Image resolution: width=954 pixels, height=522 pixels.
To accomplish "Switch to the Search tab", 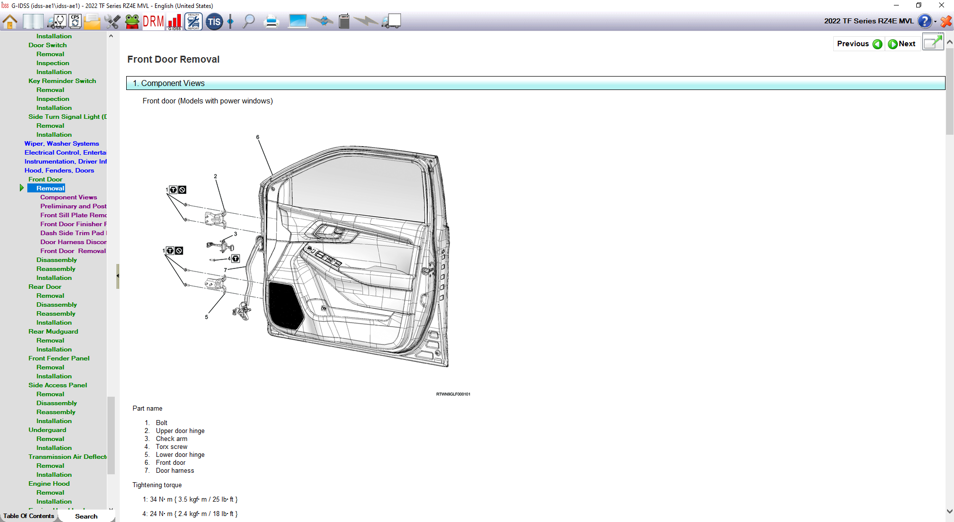I will point(86,516).
